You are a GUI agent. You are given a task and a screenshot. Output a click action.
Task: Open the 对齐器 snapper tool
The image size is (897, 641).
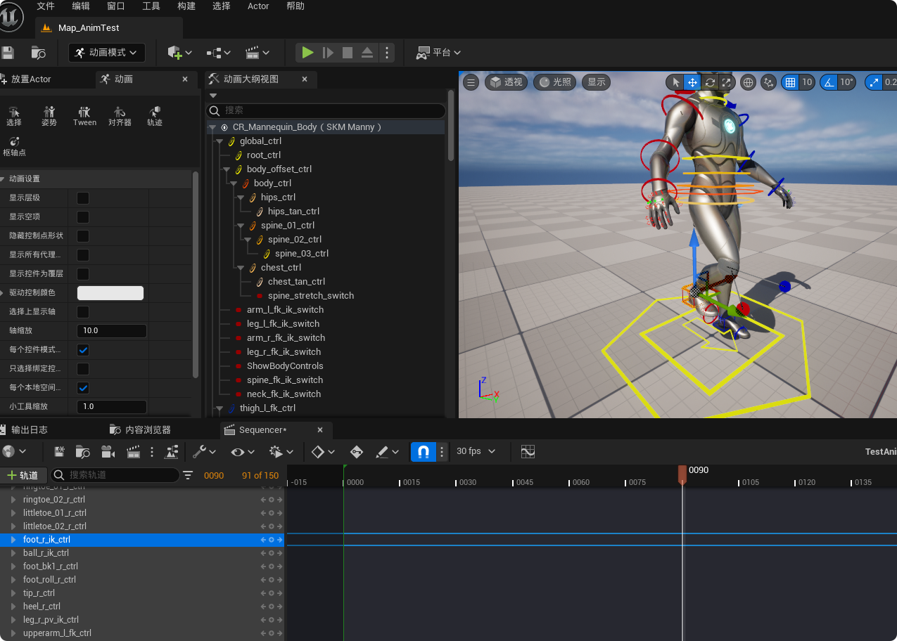click(x=120, y=116)
